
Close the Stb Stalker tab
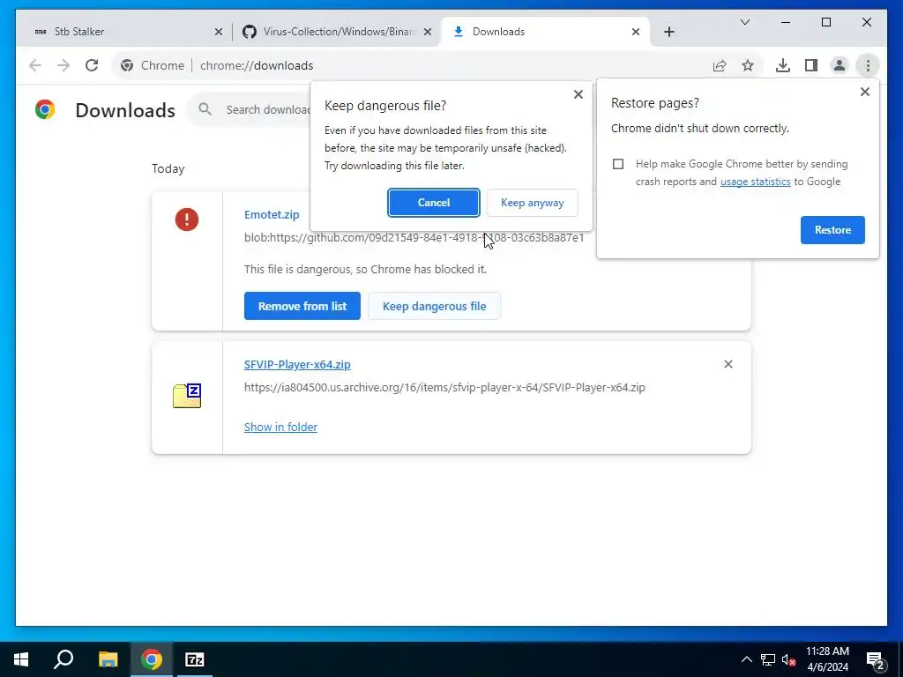219,32
